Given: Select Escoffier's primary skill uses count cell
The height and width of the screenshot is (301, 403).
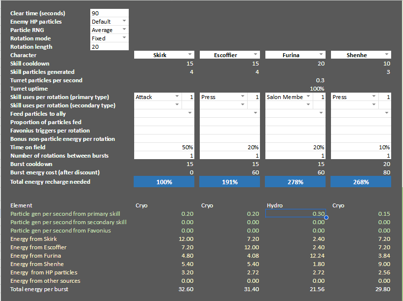Looking at the screenshot, I should coord(254,97).
